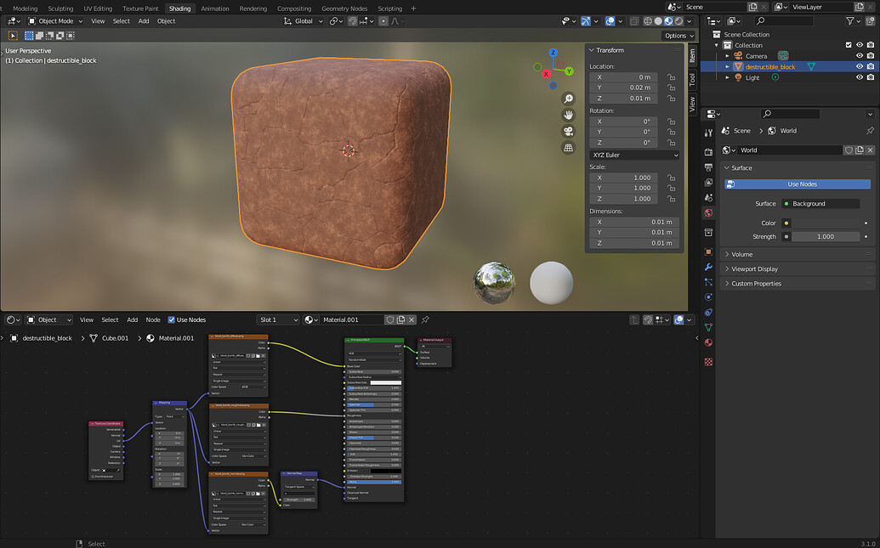
Task: Select rendered viewport shading
Action: point(679,20)
